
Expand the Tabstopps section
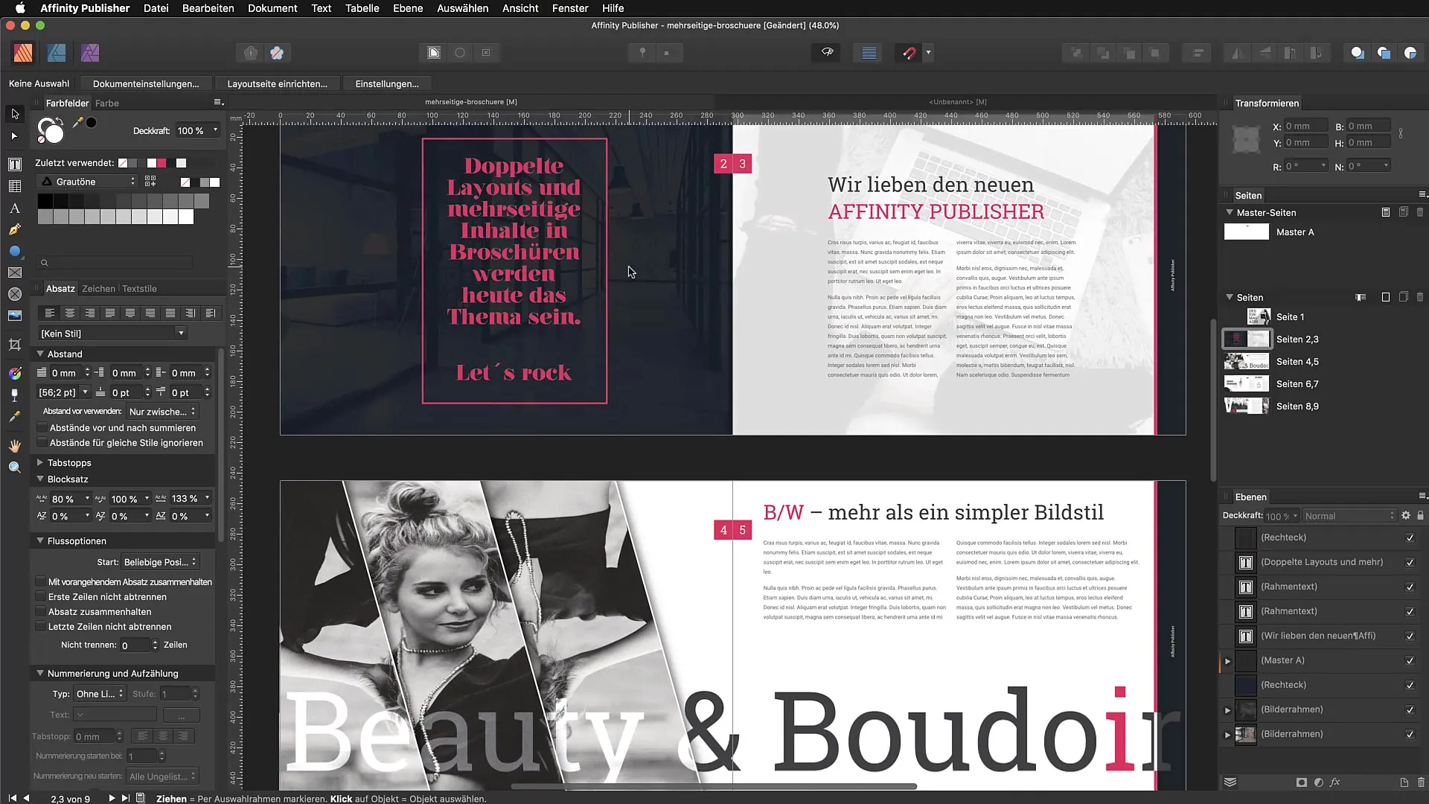[40, 462]
